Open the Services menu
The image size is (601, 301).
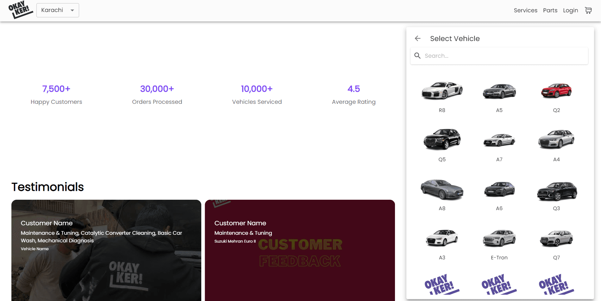pyautogui.click(x=525, y=10)
